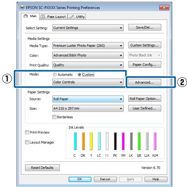187x187 pixels.
Task: Click the Light Light Black (LLK) ink bar
Action: (147, 141)
